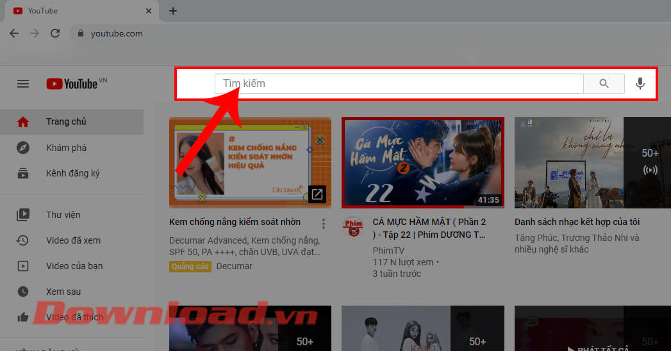Click the PhimTV channel avatar

point(354,228)
